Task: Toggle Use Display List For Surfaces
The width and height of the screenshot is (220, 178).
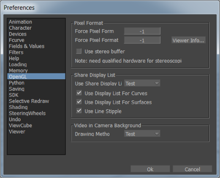Action: click(79, 102)
